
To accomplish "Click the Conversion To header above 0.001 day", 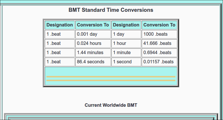I will [x=93, y=25].
